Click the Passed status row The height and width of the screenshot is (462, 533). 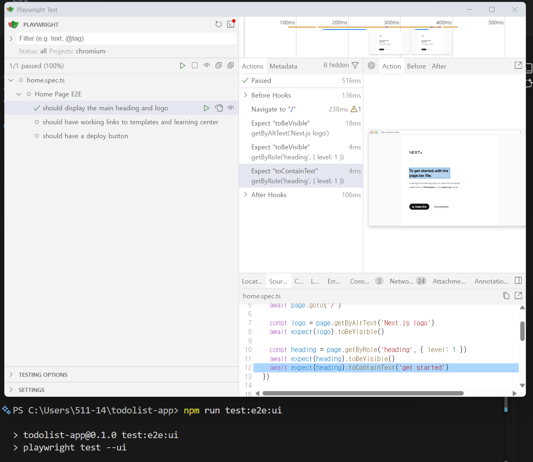pos(301,80)
